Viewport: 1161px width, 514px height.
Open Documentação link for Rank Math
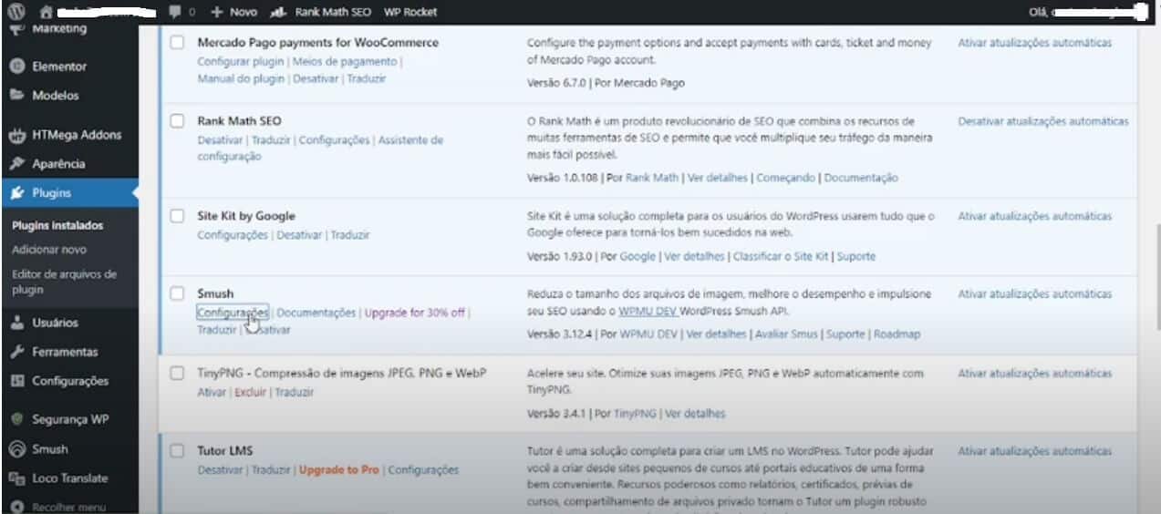click(x=861, y=178)
